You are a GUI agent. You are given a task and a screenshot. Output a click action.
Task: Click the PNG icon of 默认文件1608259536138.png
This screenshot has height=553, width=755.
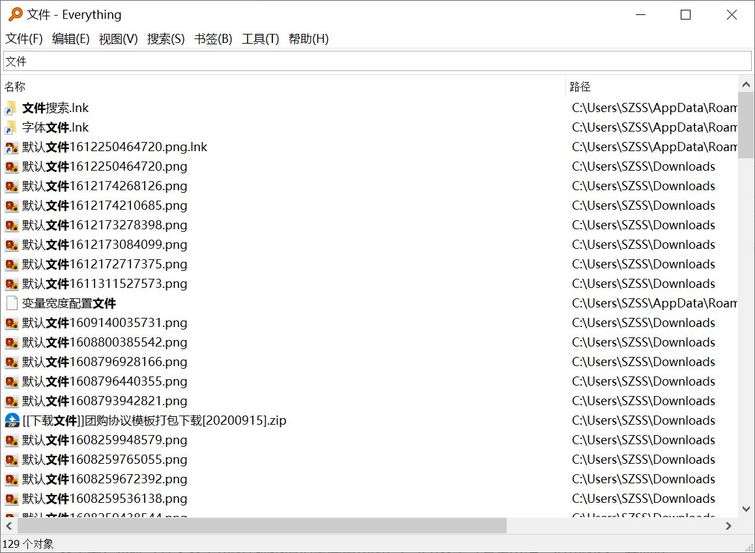pyautogui.click(x=11, y=499)
